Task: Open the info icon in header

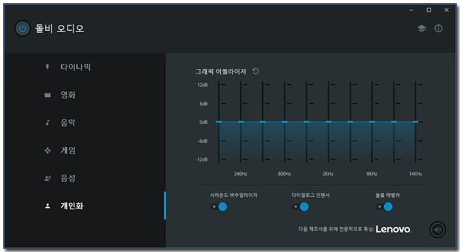Action: pyautogui.click(x=438, y=28)
